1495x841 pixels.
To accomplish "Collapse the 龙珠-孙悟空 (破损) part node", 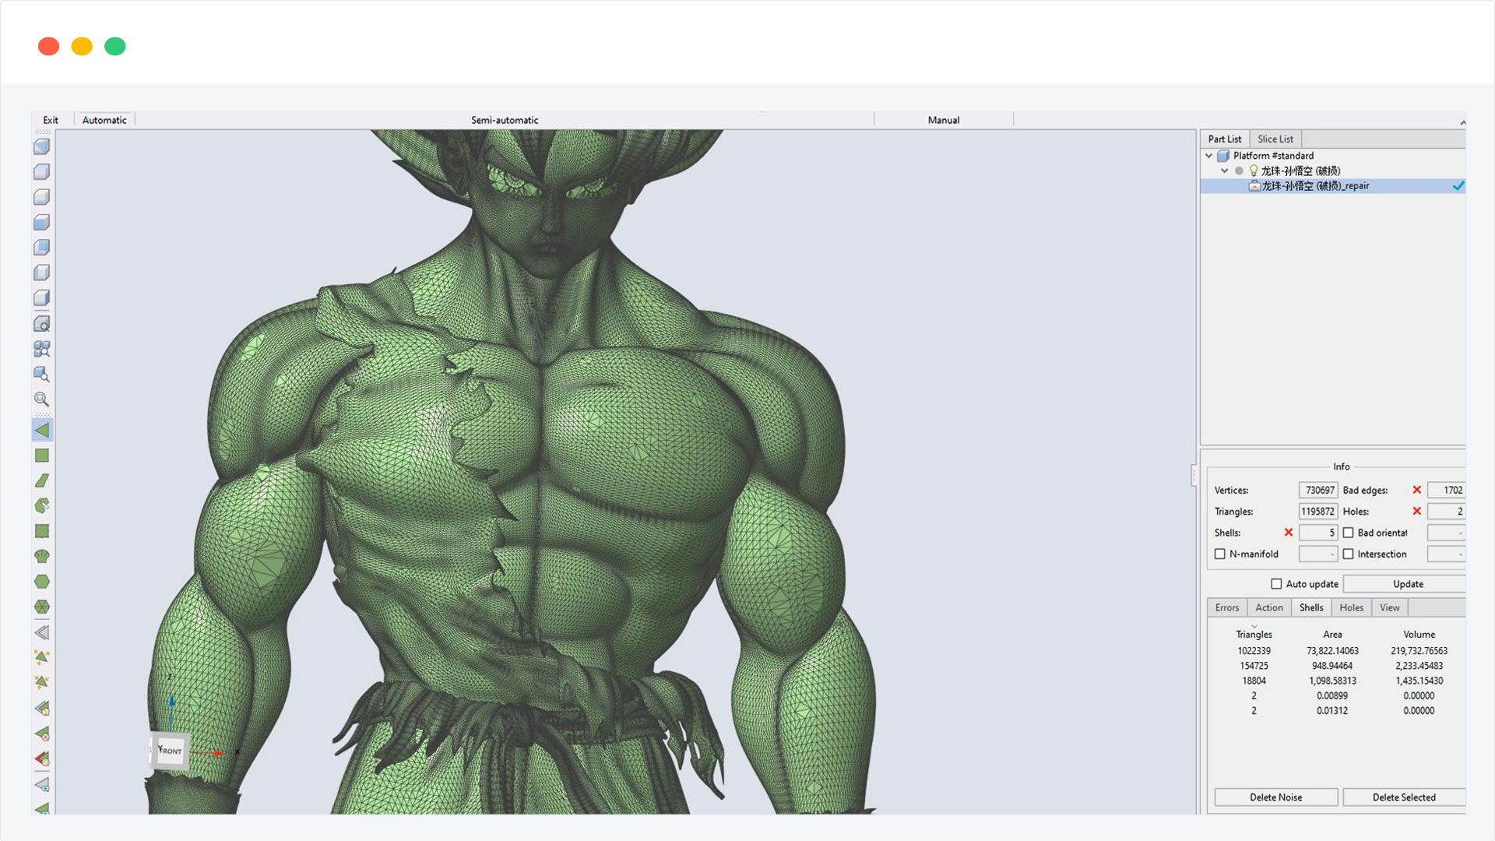I will pyautogui.click(x=1224, y=171).
